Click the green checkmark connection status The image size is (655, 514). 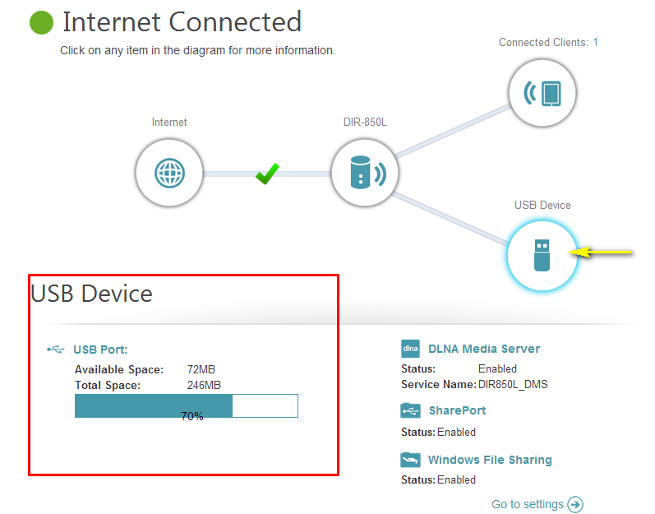click(267, 174)
